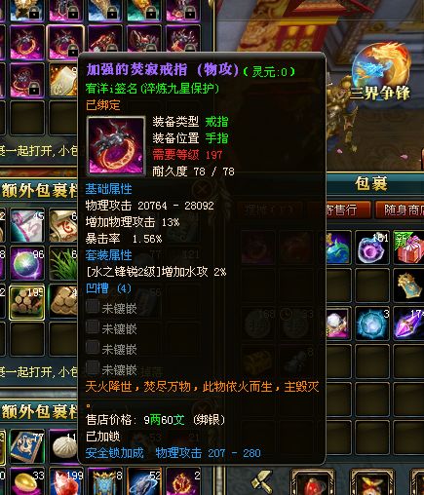Screen dimensions: 424x495
Task: Select the purple shell item with 181
Action: coord(372,247)
